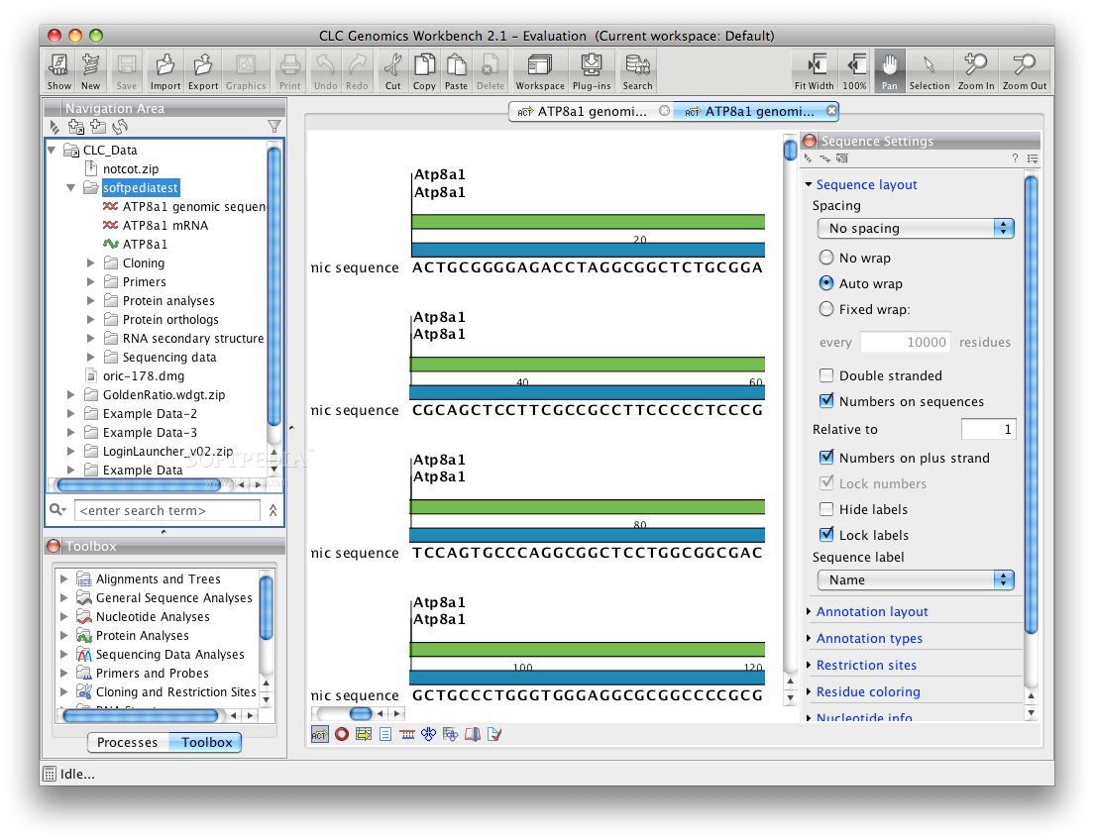
Task: Uncheck Numbers on plus strand
Action: (x=826, y=458)
